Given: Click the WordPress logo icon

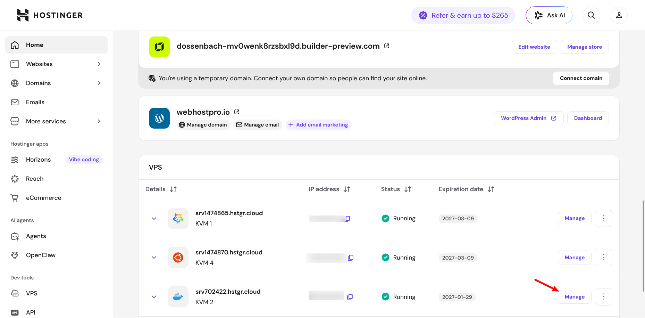Looking at the screenshot, I should (x=159, y=118).
